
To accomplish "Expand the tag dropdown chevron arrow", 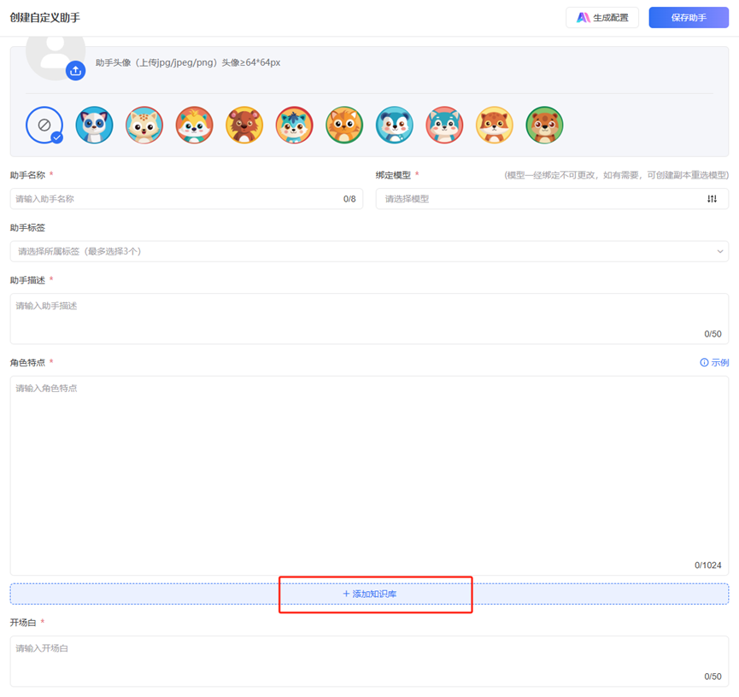I will point(719,251).
